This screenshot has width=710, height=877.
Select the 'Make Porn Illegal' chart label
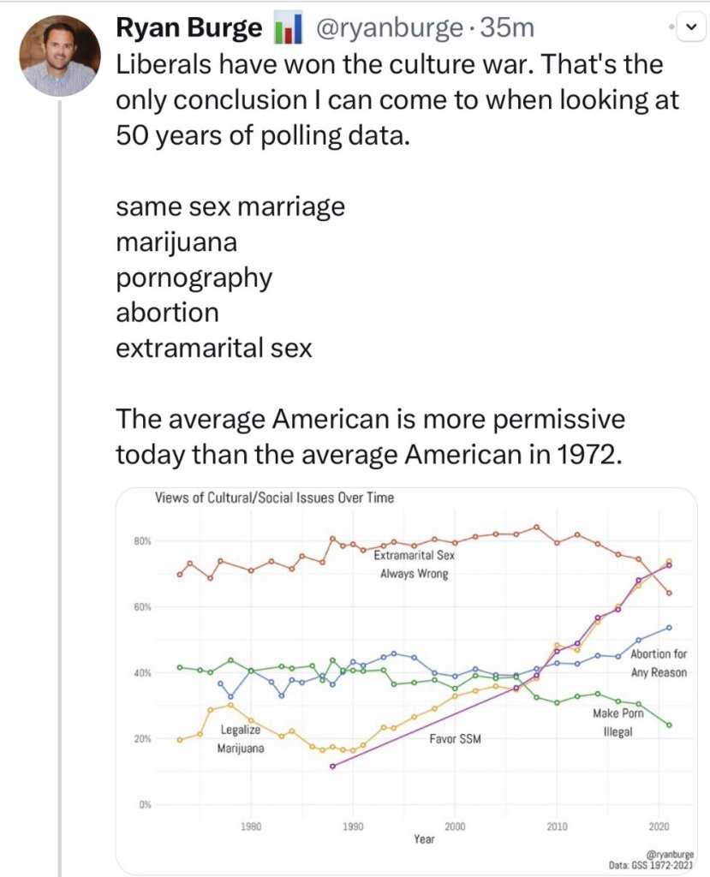pos(612,722)
